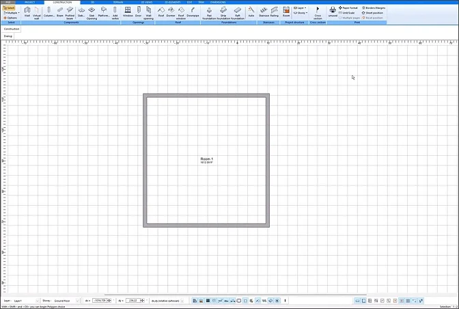459x309 pixels.
Task: Step the dy value spinner
Action: pos(142,301)
